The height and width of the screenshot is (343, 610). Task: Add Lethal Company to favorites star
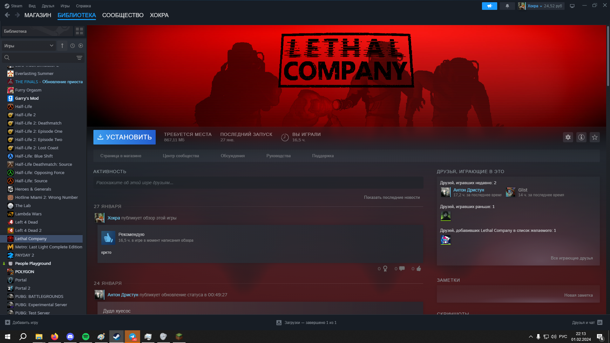tap(595, 137)
